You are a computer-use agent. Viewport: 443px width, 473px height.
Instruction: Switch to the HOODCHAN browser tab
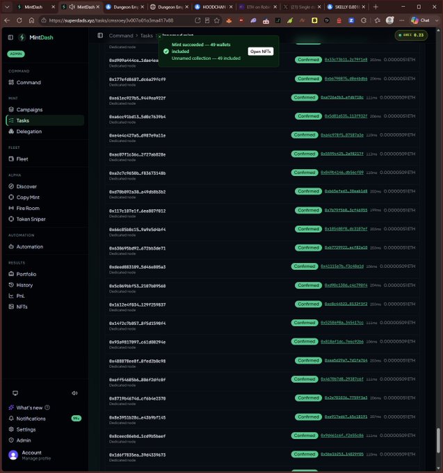pyautogui.click(x=214, y=7)
